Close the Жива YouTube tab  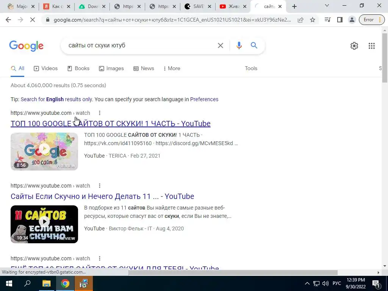pyautogui.click(x=245, y=7)
